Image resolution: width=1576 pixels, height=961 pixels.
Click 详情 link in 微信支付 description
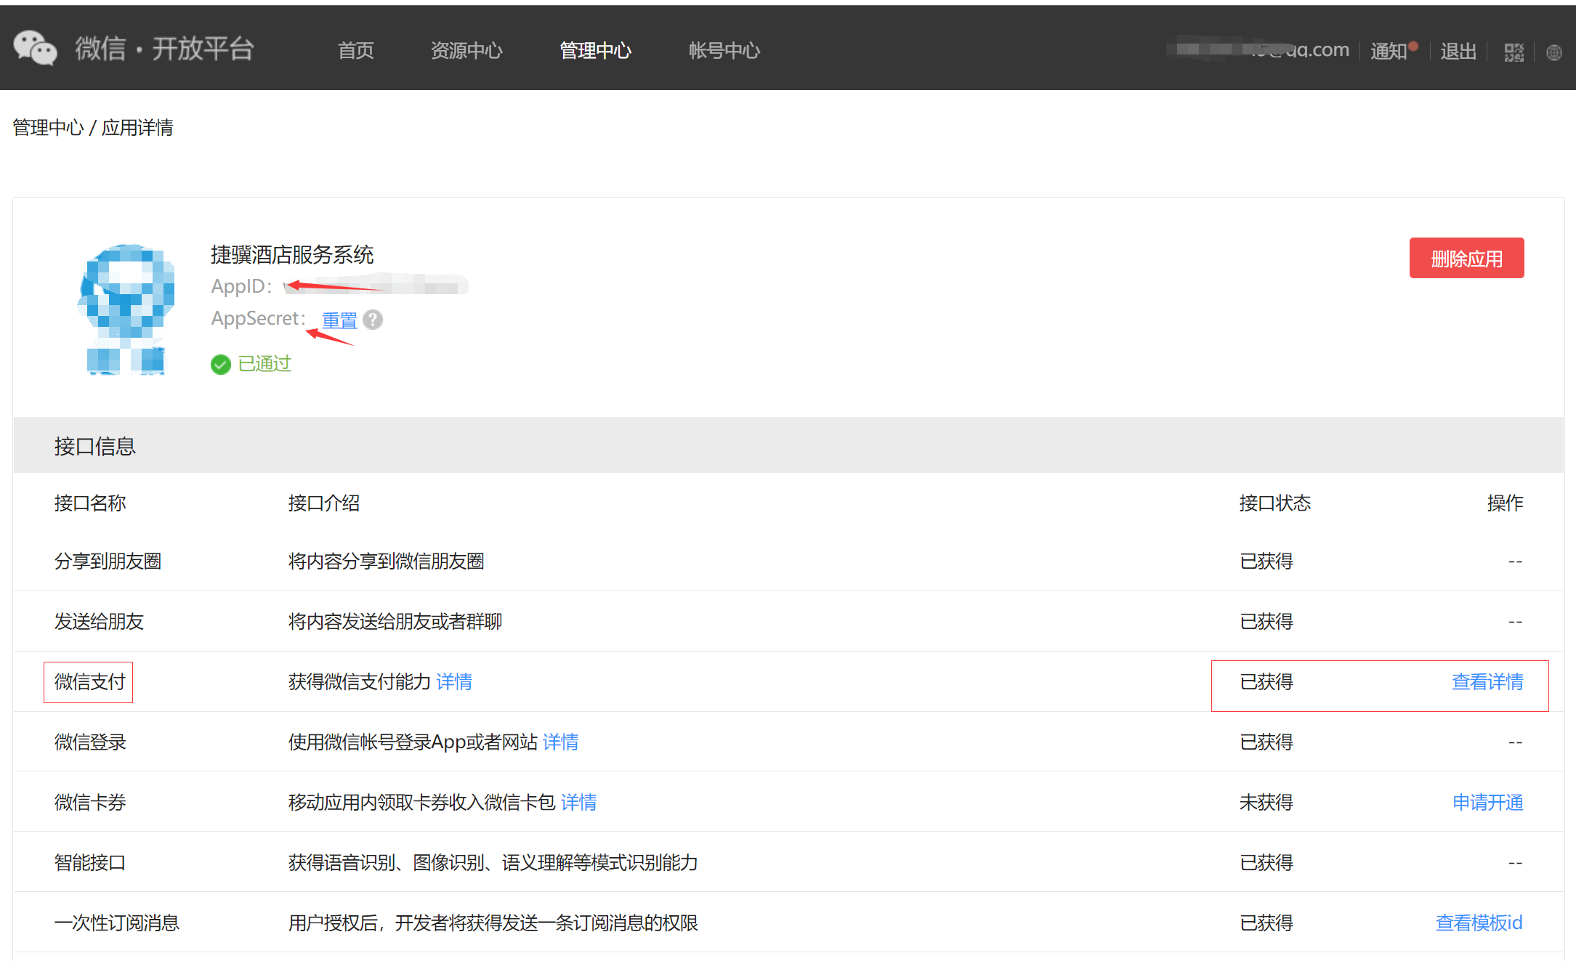click(454, 681)
